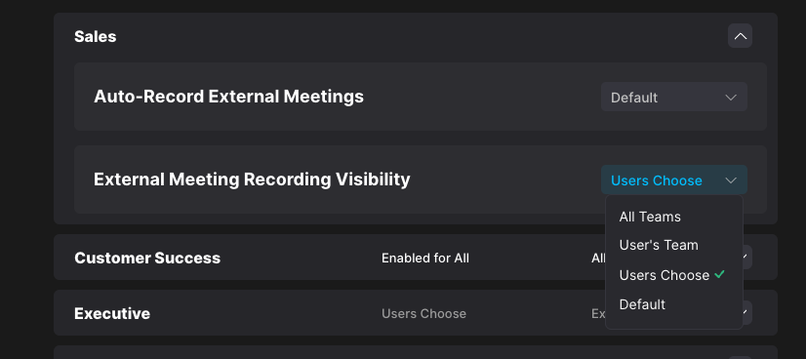The width and height of the screenshot is (806, 359).
Task: Click the chevron beside the blue Users Choose
Action: 731,180
